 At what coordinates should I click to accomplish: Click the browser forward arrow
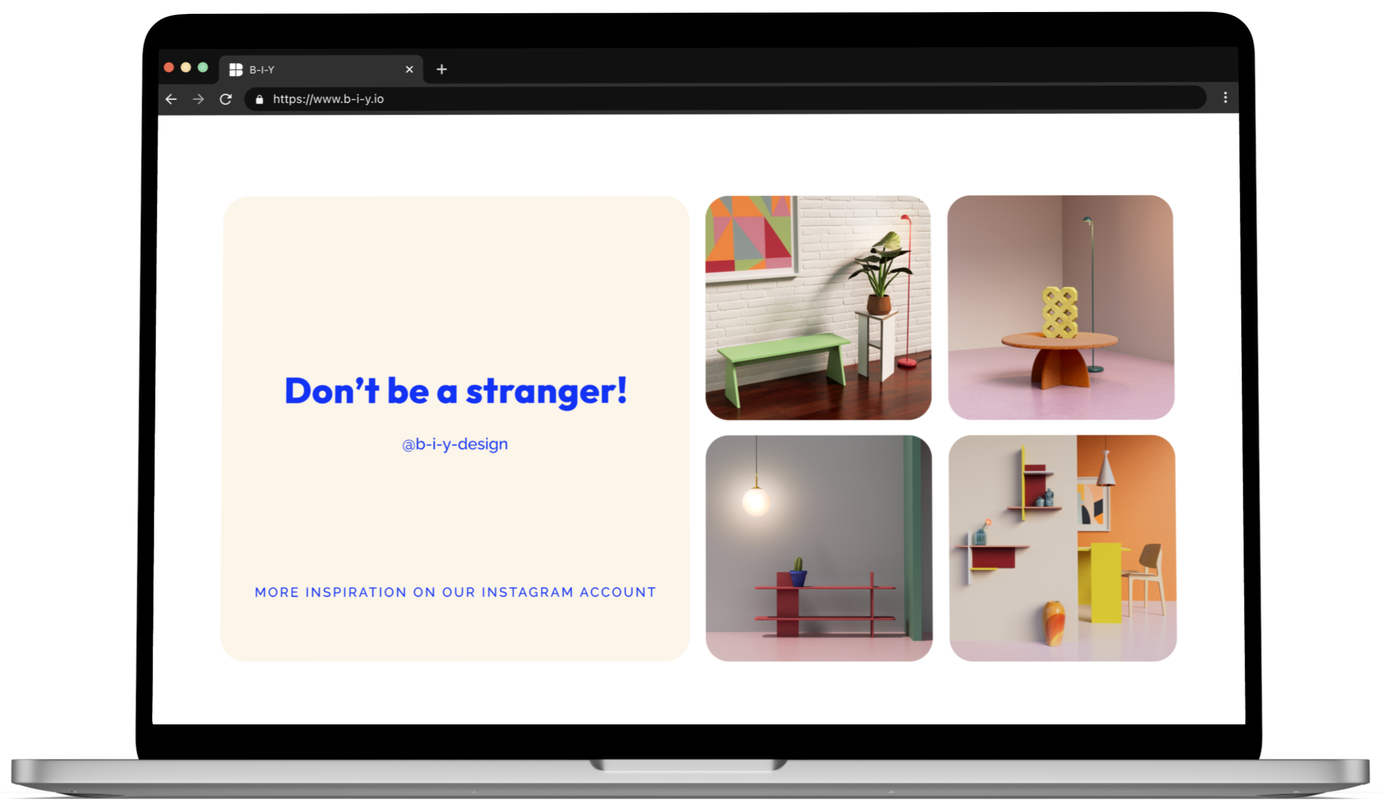pyautogui.click(x=198, y=99)
